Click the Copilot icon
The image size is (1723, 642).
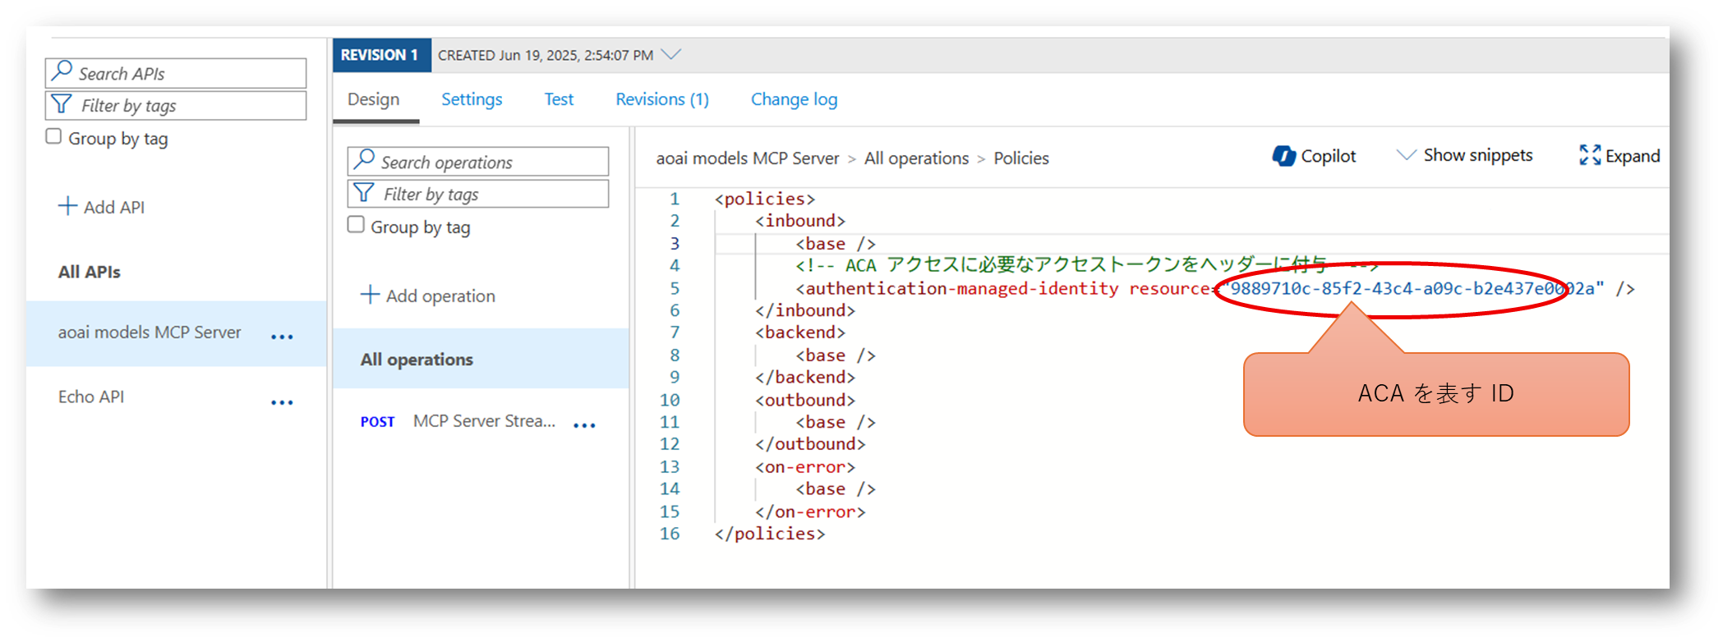[x=1283, y=155]
